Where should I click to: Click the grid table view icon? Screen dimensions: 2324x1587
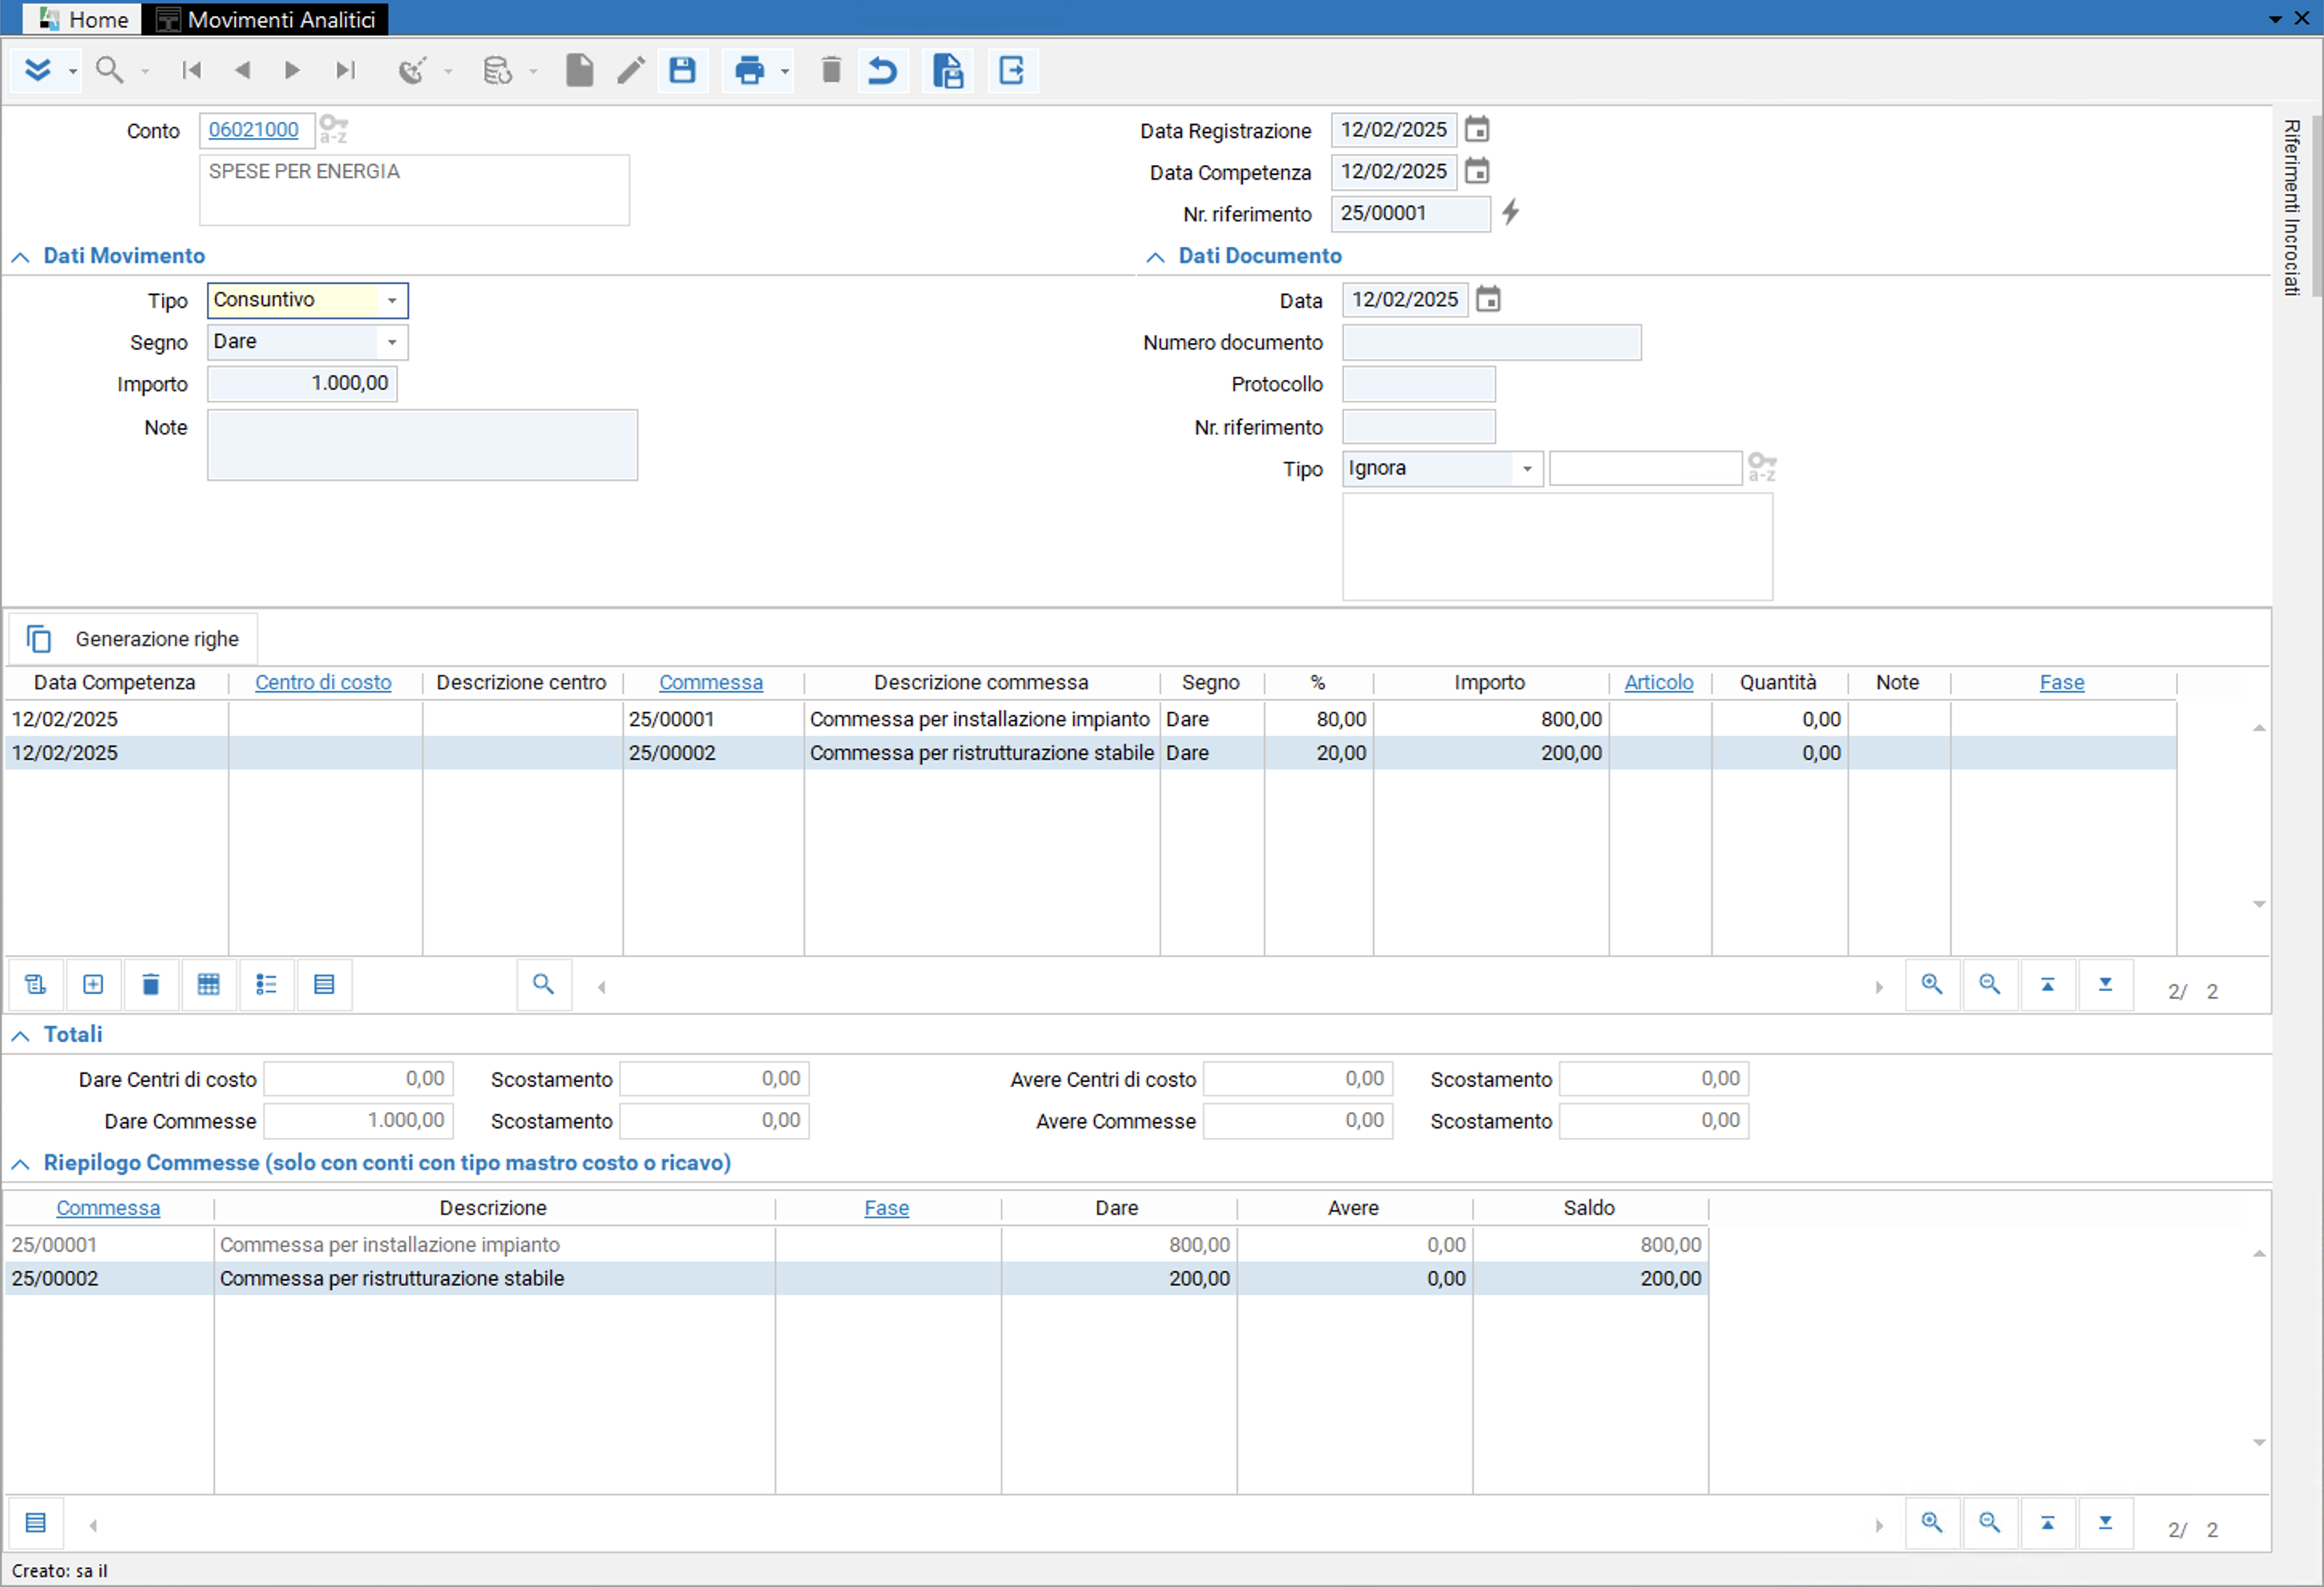(208, 985)
